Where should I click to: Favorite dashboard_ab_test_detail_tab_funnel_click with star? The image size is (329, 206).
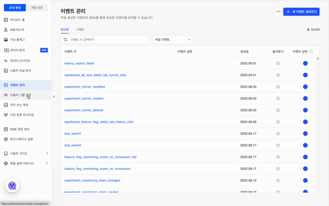point(278,75)
